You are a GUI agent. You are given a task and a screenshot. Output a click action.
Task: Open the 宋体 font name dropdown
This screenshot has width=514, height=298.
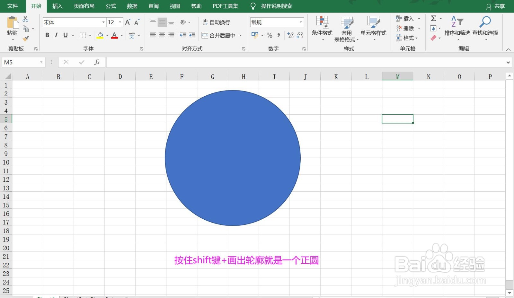coord(103,22)
